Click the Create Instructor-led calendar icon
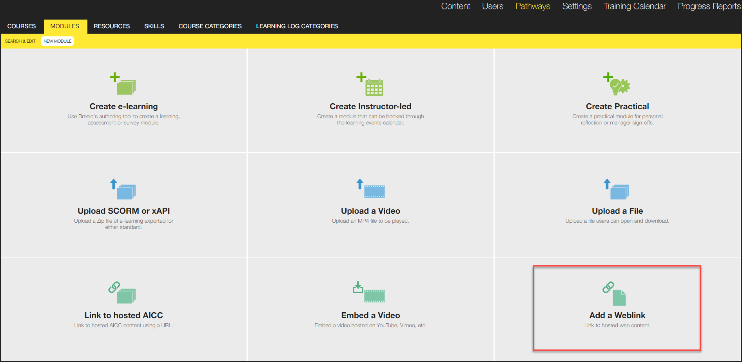The width and height of the screenshot is (742, 362). pos(370,84)
